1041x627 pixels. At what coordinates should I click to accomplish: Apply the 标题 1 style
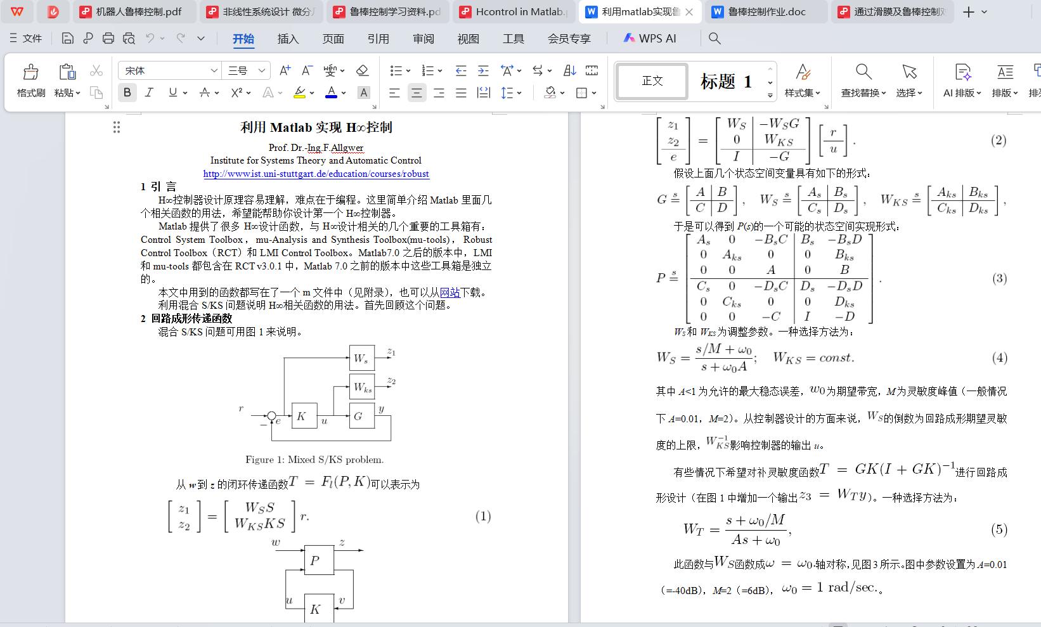pyautogui.click(x=727, y=81)
